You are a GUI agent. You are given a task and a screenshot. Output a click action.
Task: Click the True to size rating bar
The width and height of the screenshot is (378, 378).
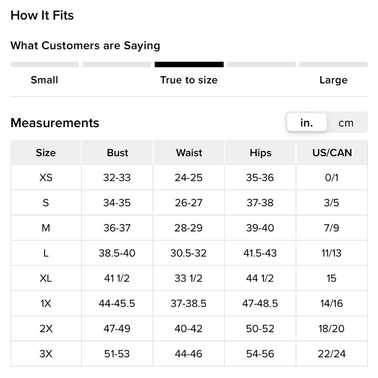click(189, 65)
